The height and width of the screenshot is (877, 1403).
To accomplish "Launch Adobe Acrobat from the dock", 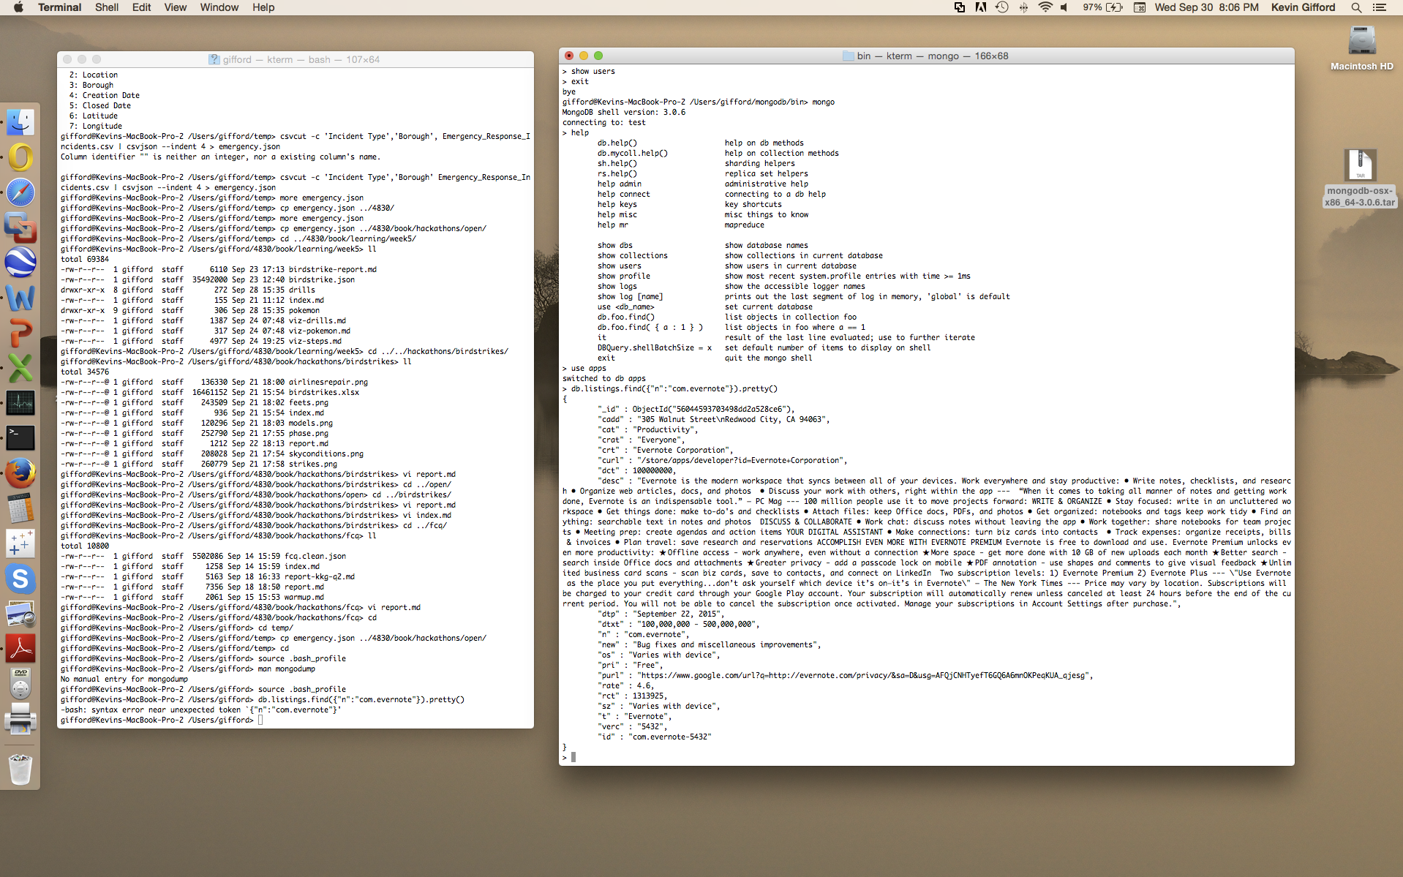I will [20, 650].
